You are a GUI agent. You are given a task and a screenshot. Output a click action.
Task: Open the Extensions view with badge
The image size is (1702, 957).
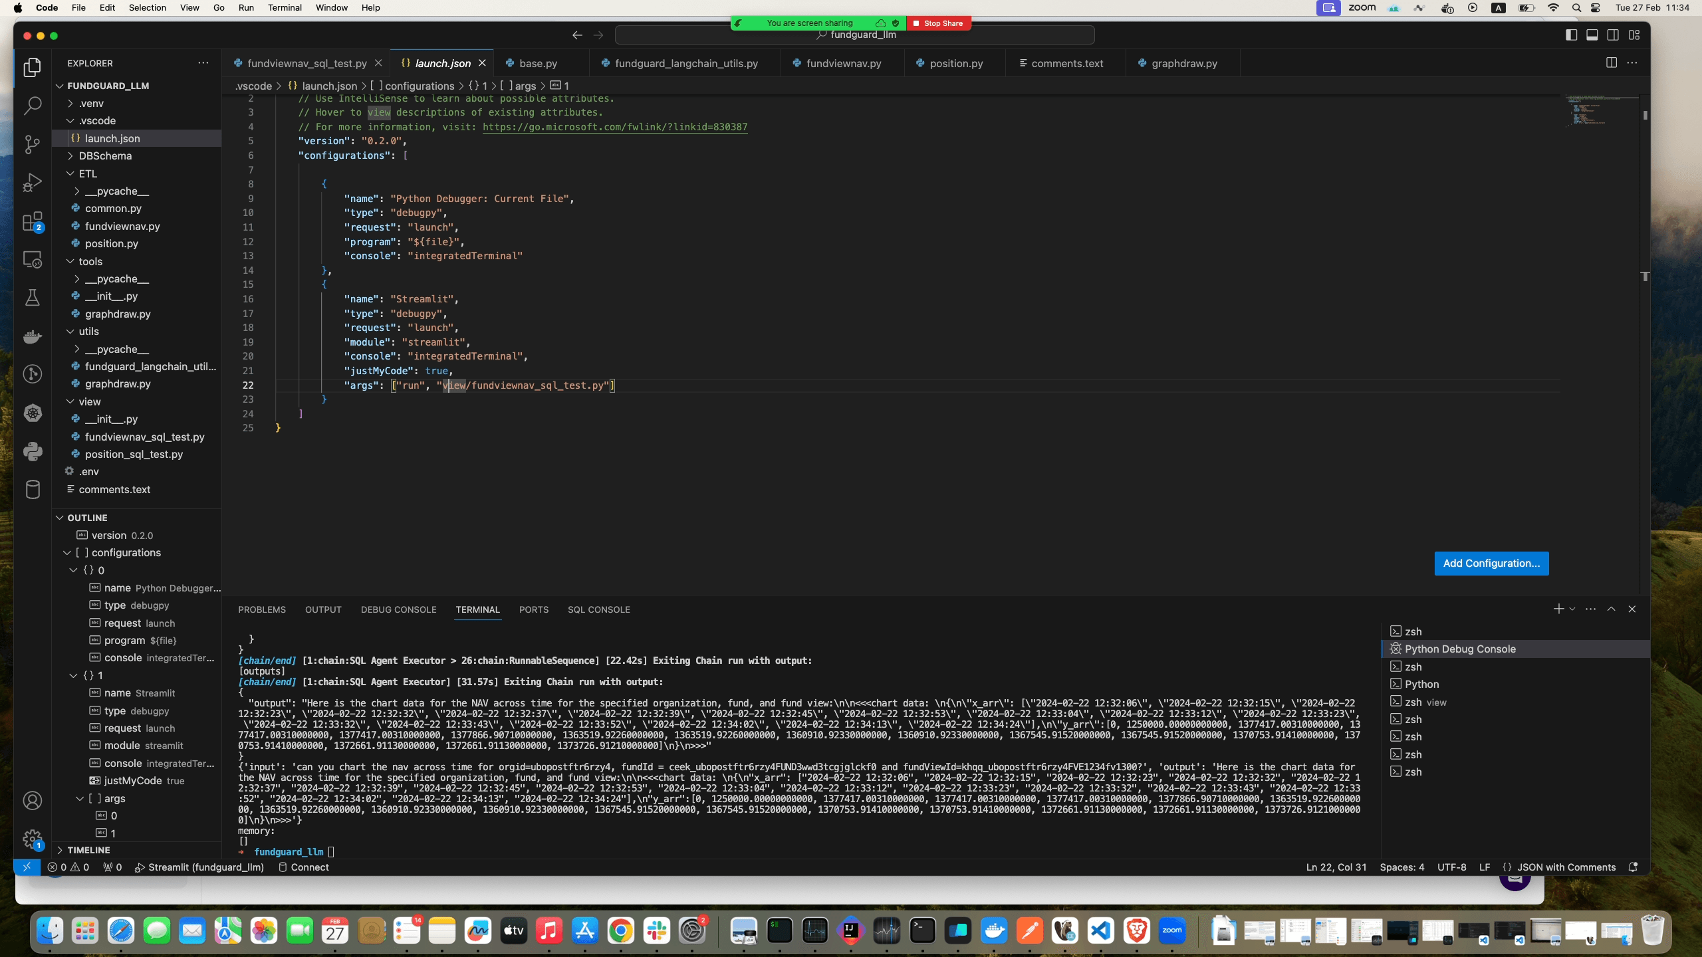coord(32,221)
